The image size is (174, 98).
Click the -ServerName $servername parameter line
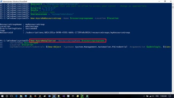(24, 43)
